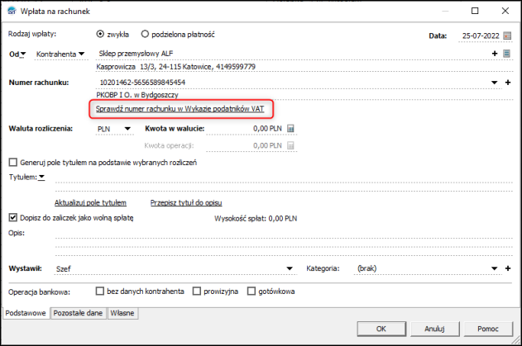Switch to the Pozostałe dane tab
522x346 pixels.
click(79, 313)
